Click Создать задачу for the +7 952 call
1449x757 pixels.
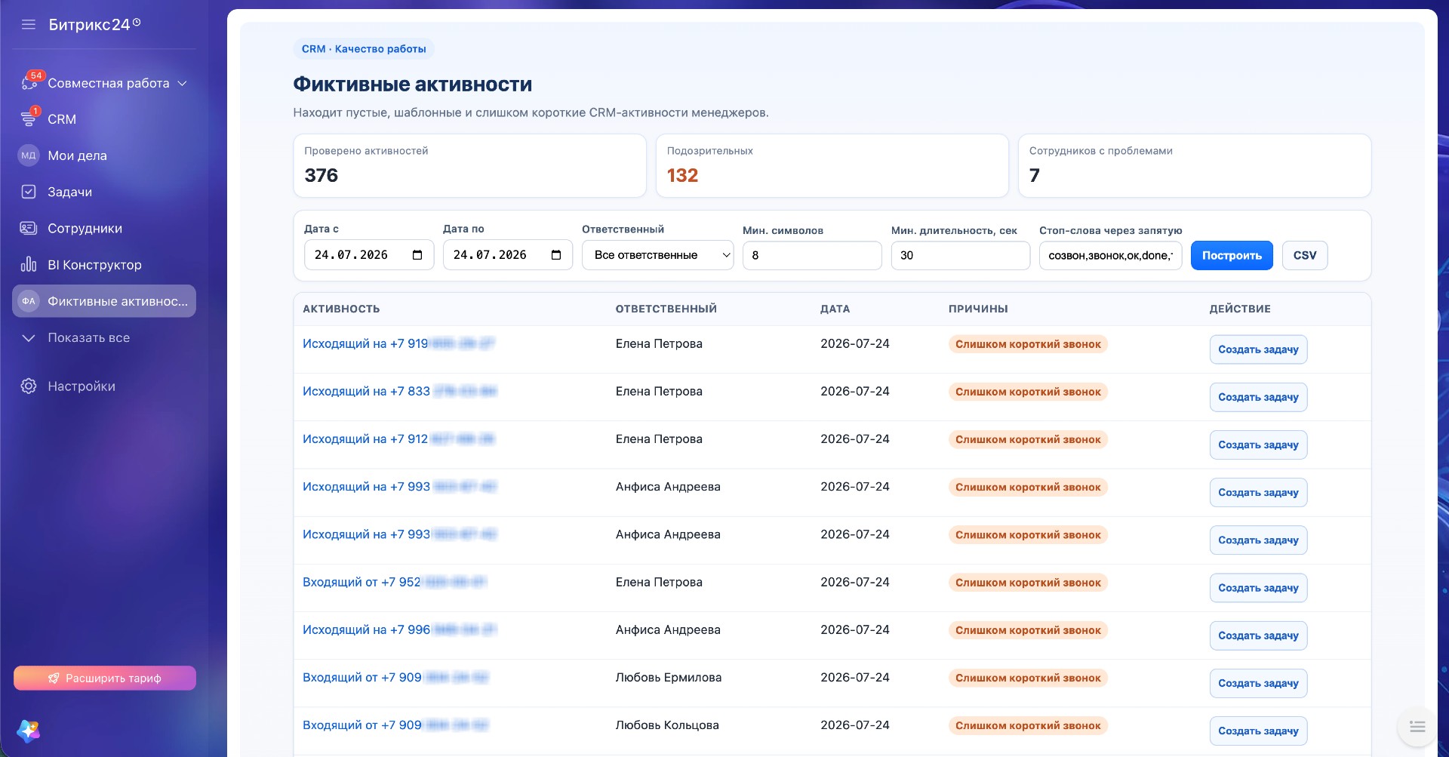click(1258, 588)
